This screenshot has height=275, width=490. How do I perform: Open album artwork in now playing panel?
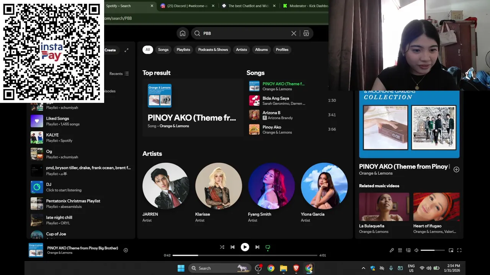(x=409, y=125)
